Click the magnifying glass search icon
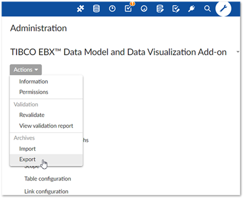This screenshot has height=198, width=243. click(208, 8)
